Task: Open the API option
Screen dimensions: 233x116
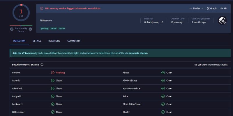Action: click(x=224, y=8)
